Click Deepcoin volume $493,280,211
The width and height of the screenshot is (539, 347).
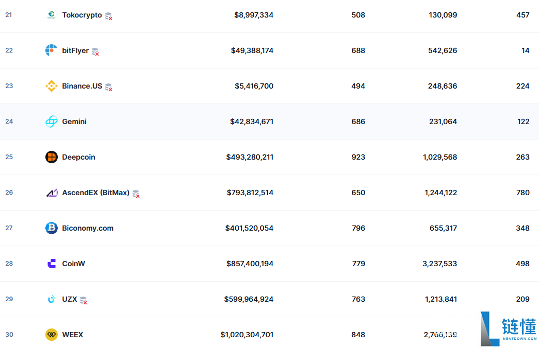[x=250, y=157]
